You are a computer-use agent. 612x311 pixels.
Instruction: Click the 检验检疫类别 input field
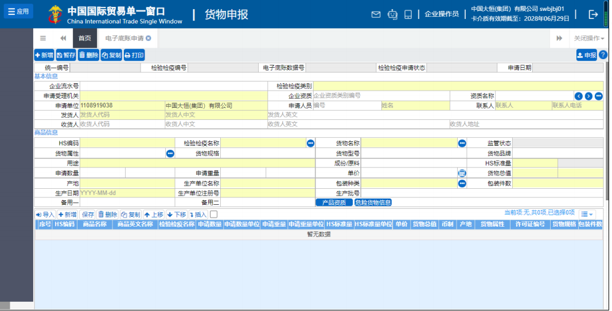(458, 86)
